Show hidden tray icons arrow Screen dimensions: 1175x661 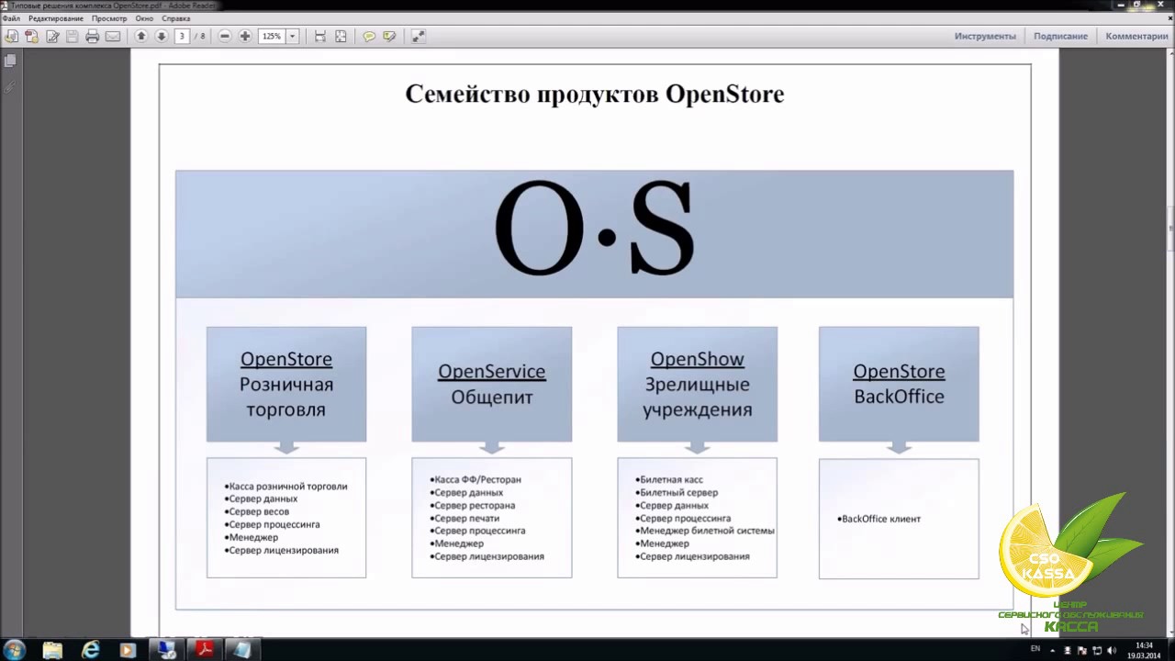click(1054, 650)
